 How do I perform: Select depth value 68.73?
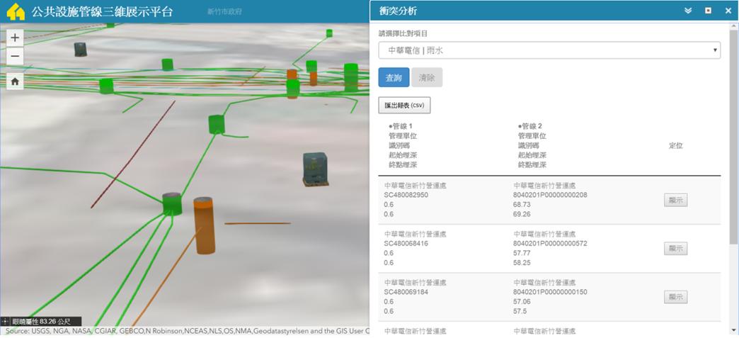click(x=522, y=204)
